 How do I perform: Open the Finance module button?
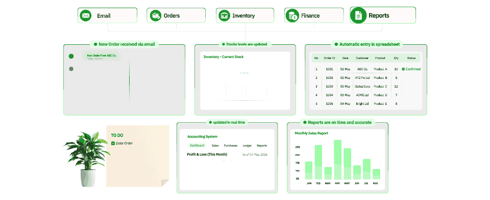314,16
